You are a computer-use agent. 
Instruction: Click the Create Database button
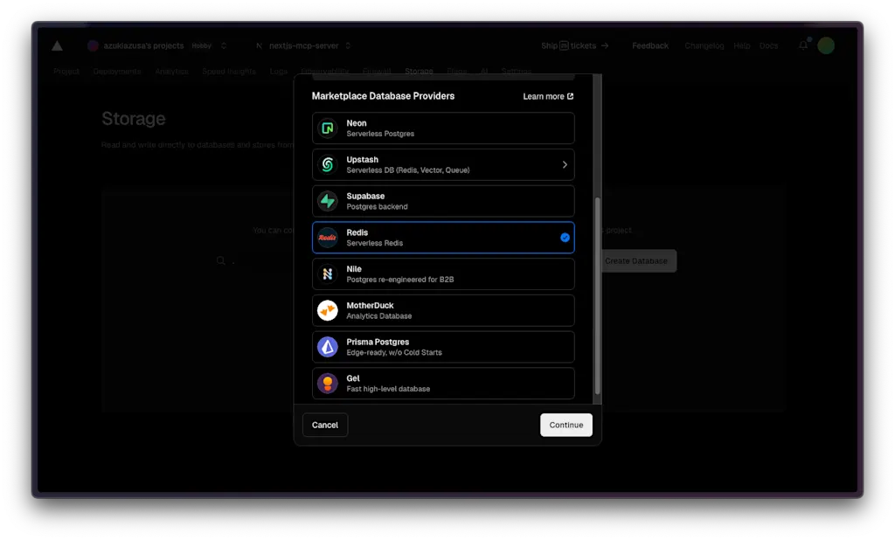point(636,261)
